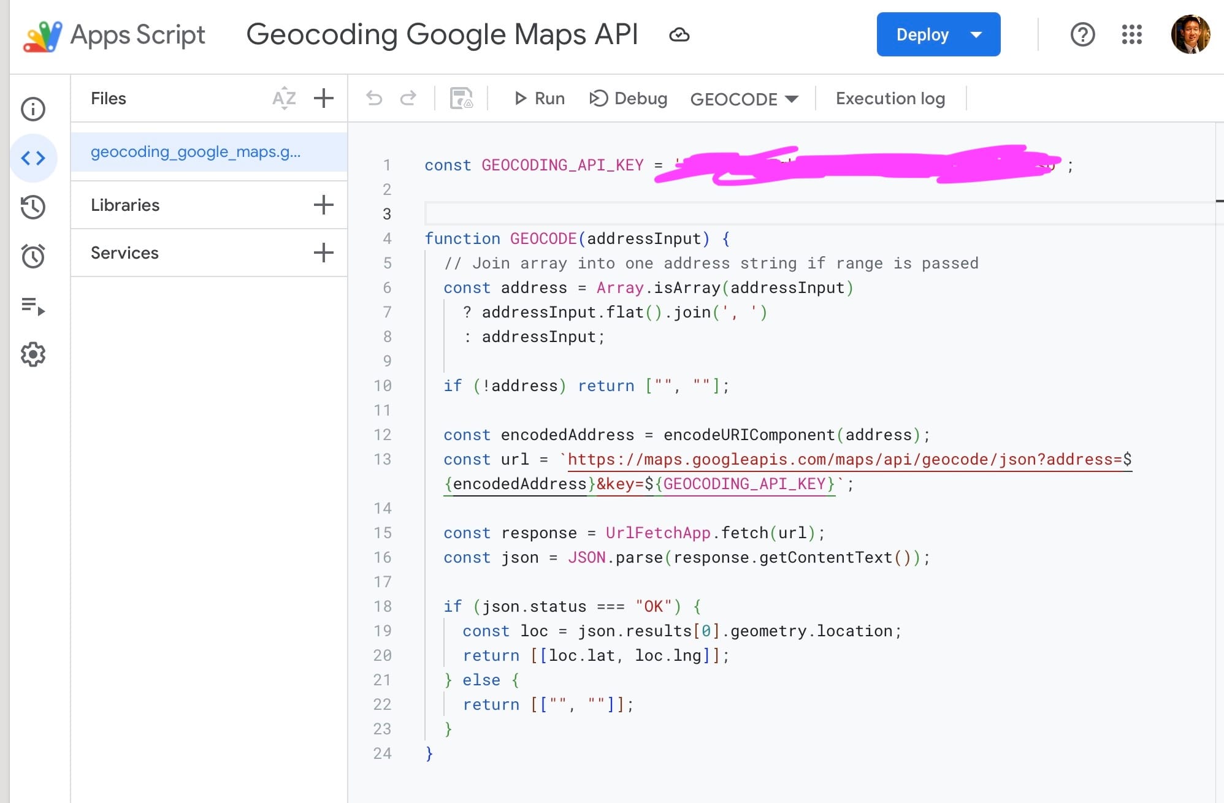The height and width of the screenshot is (803, 1224).
Task: Select the Editor code icon in sidebar
Action: point(33,158)
